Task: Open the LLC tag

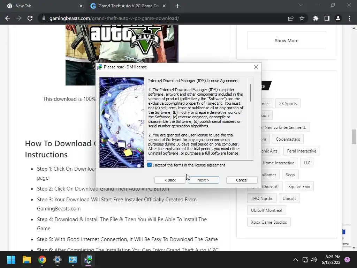Action: click(307, 163)
